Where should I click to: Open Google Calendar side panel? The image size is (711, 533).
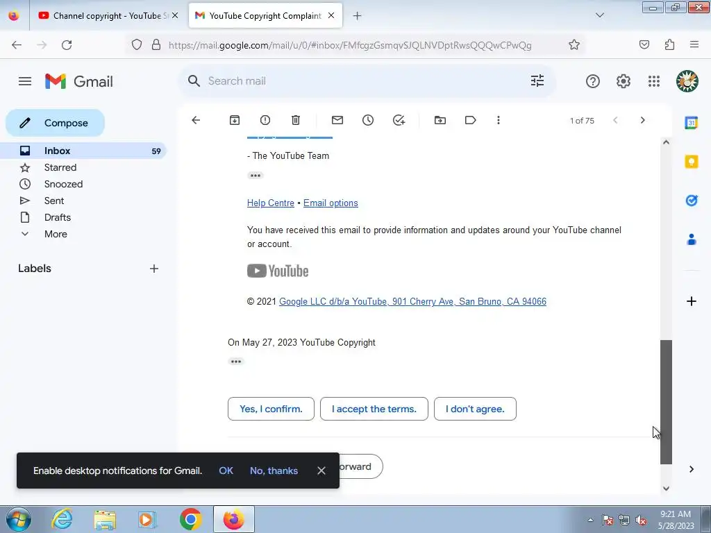pyautogui.click(x=691, y=123)
